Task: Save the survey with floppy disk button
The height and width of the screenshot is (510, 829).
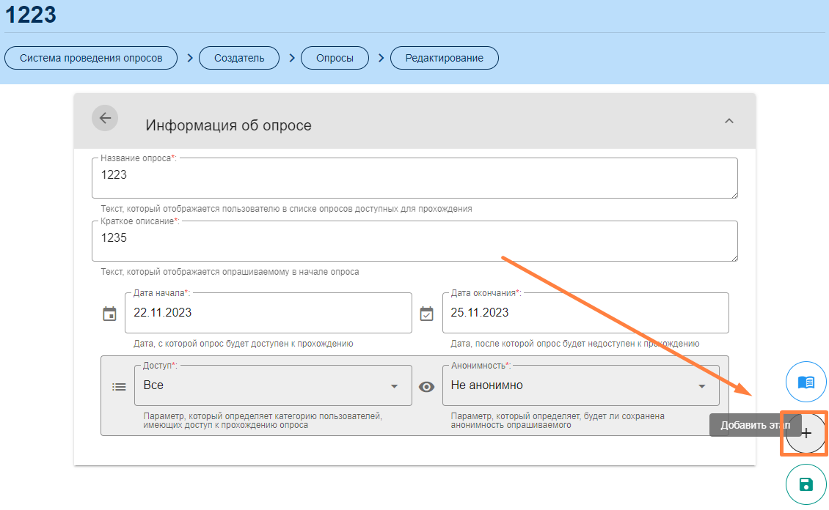Action: 806,484
